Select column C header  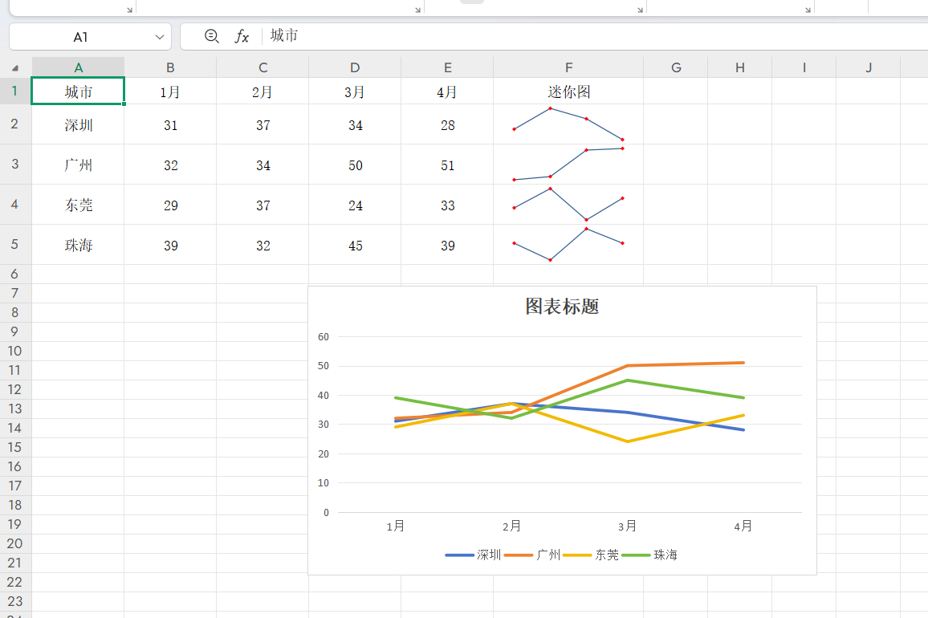click(263, 67)
